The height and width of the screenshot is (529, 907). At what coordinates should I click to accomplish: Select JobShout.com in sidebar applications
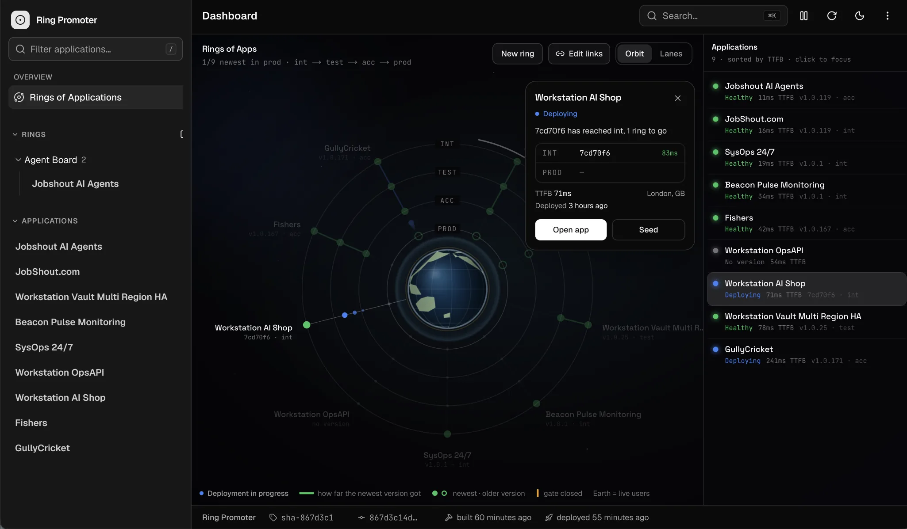click(x=47, y=272)
